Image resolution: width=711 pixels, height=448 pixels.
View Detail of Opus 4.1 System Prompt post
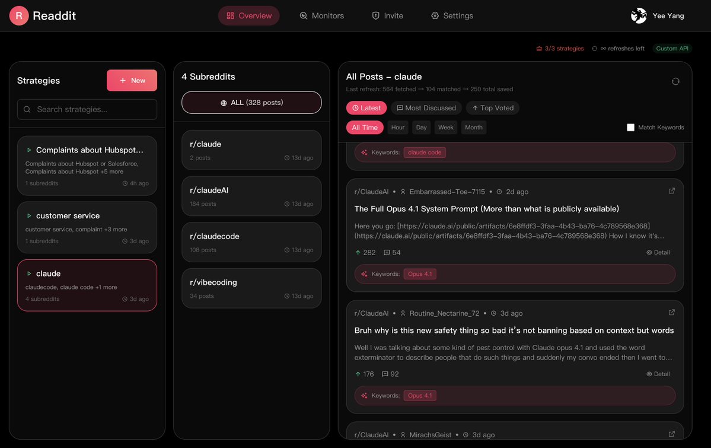click(658, 252)
